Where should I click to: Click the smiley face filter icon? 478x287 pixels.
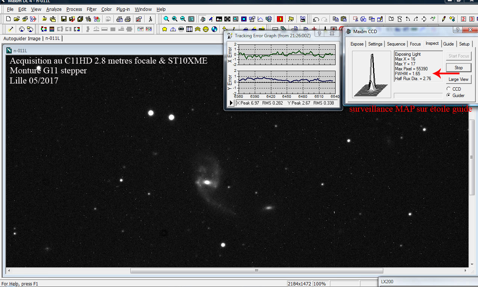coord(206,29)
